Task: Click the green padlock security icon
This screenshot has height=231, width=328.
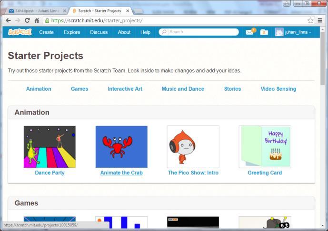Action: tap(47, 20)
